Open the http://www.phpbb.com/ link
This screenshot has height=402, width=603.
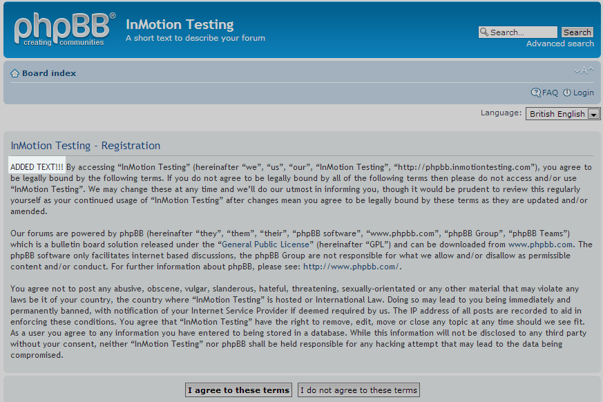[x=351, y=267]
